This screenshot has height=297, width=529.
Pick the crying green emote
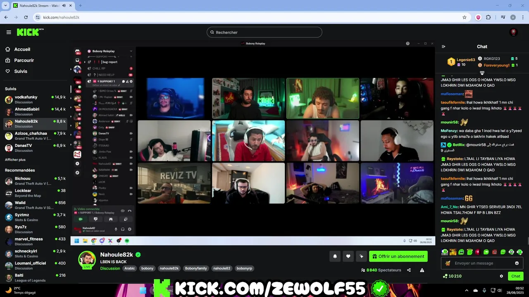pos(461,252)
